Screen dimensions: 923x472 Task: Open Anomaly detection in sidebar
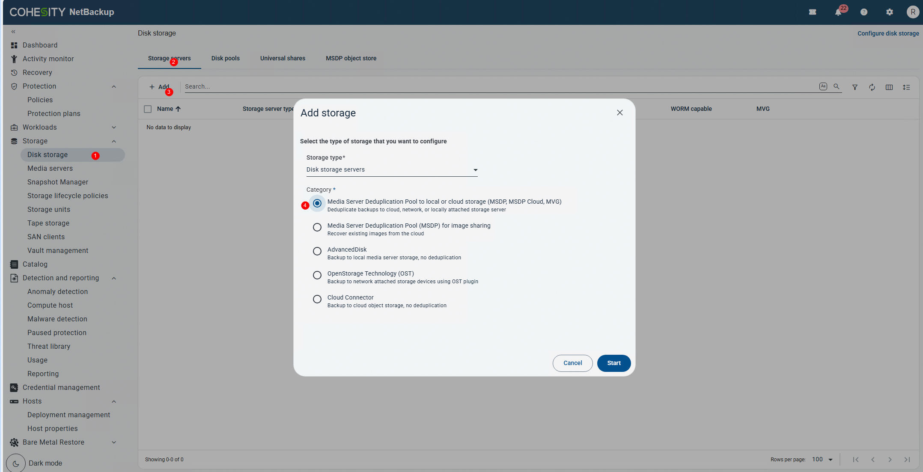(58, 292)
